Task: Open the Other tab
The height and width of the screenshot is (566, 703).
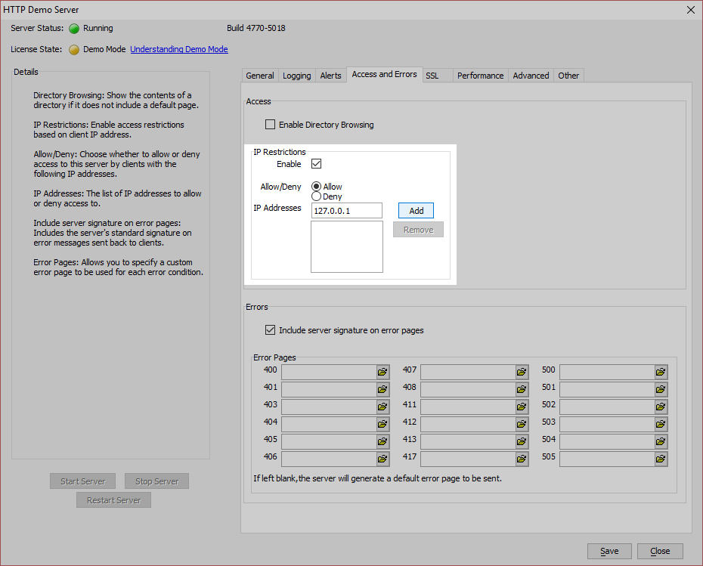Action: click(x=568, y=76)
